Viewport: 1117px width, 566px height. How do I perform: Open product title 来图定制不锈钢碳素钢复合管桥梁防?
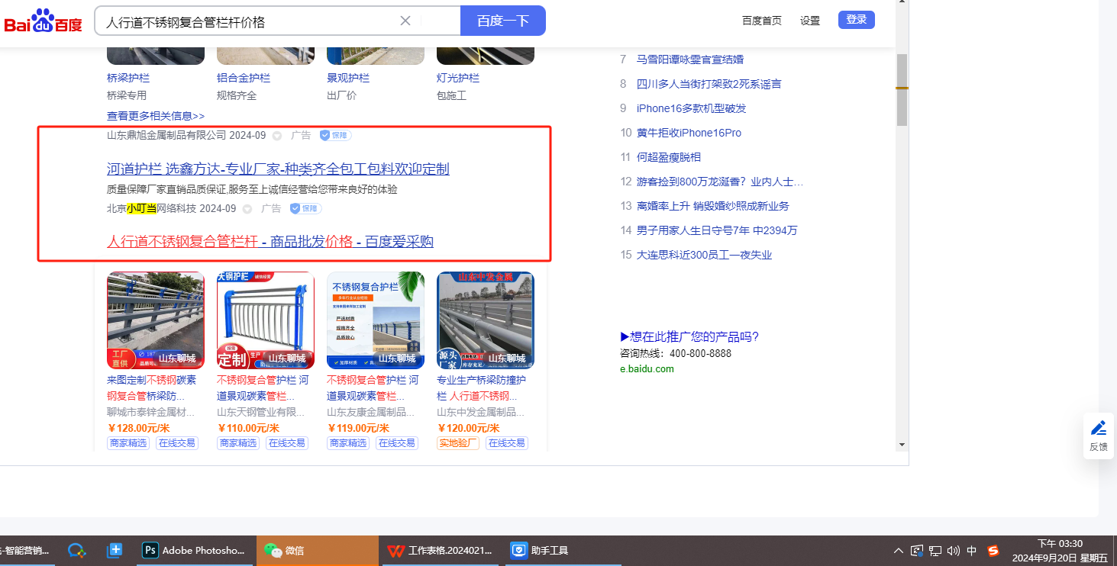(x=152, y=388)
